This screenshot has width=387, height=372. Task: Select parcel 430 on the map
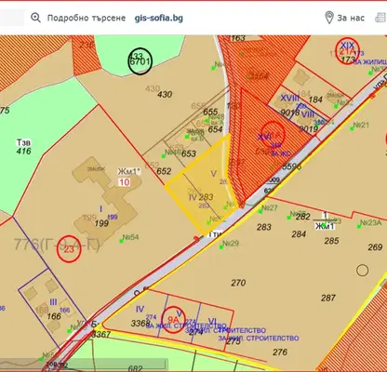coord(165,94)
